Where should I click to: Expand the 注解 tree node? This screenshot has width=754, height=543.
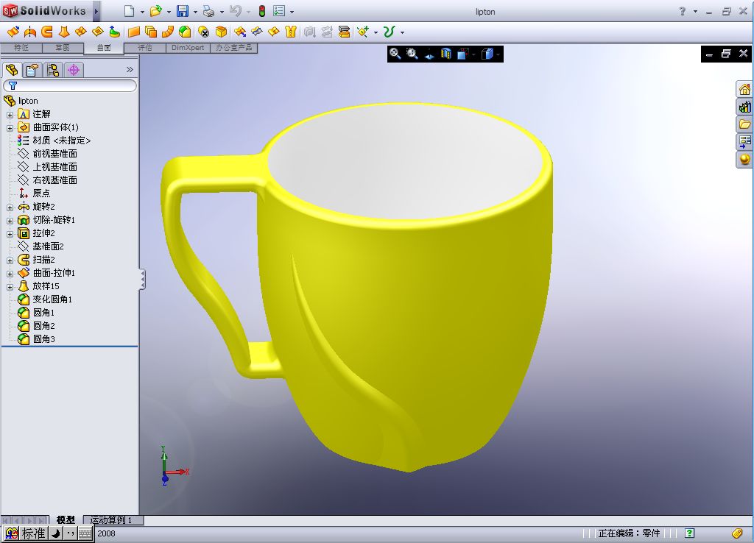[x=10, y=115]
